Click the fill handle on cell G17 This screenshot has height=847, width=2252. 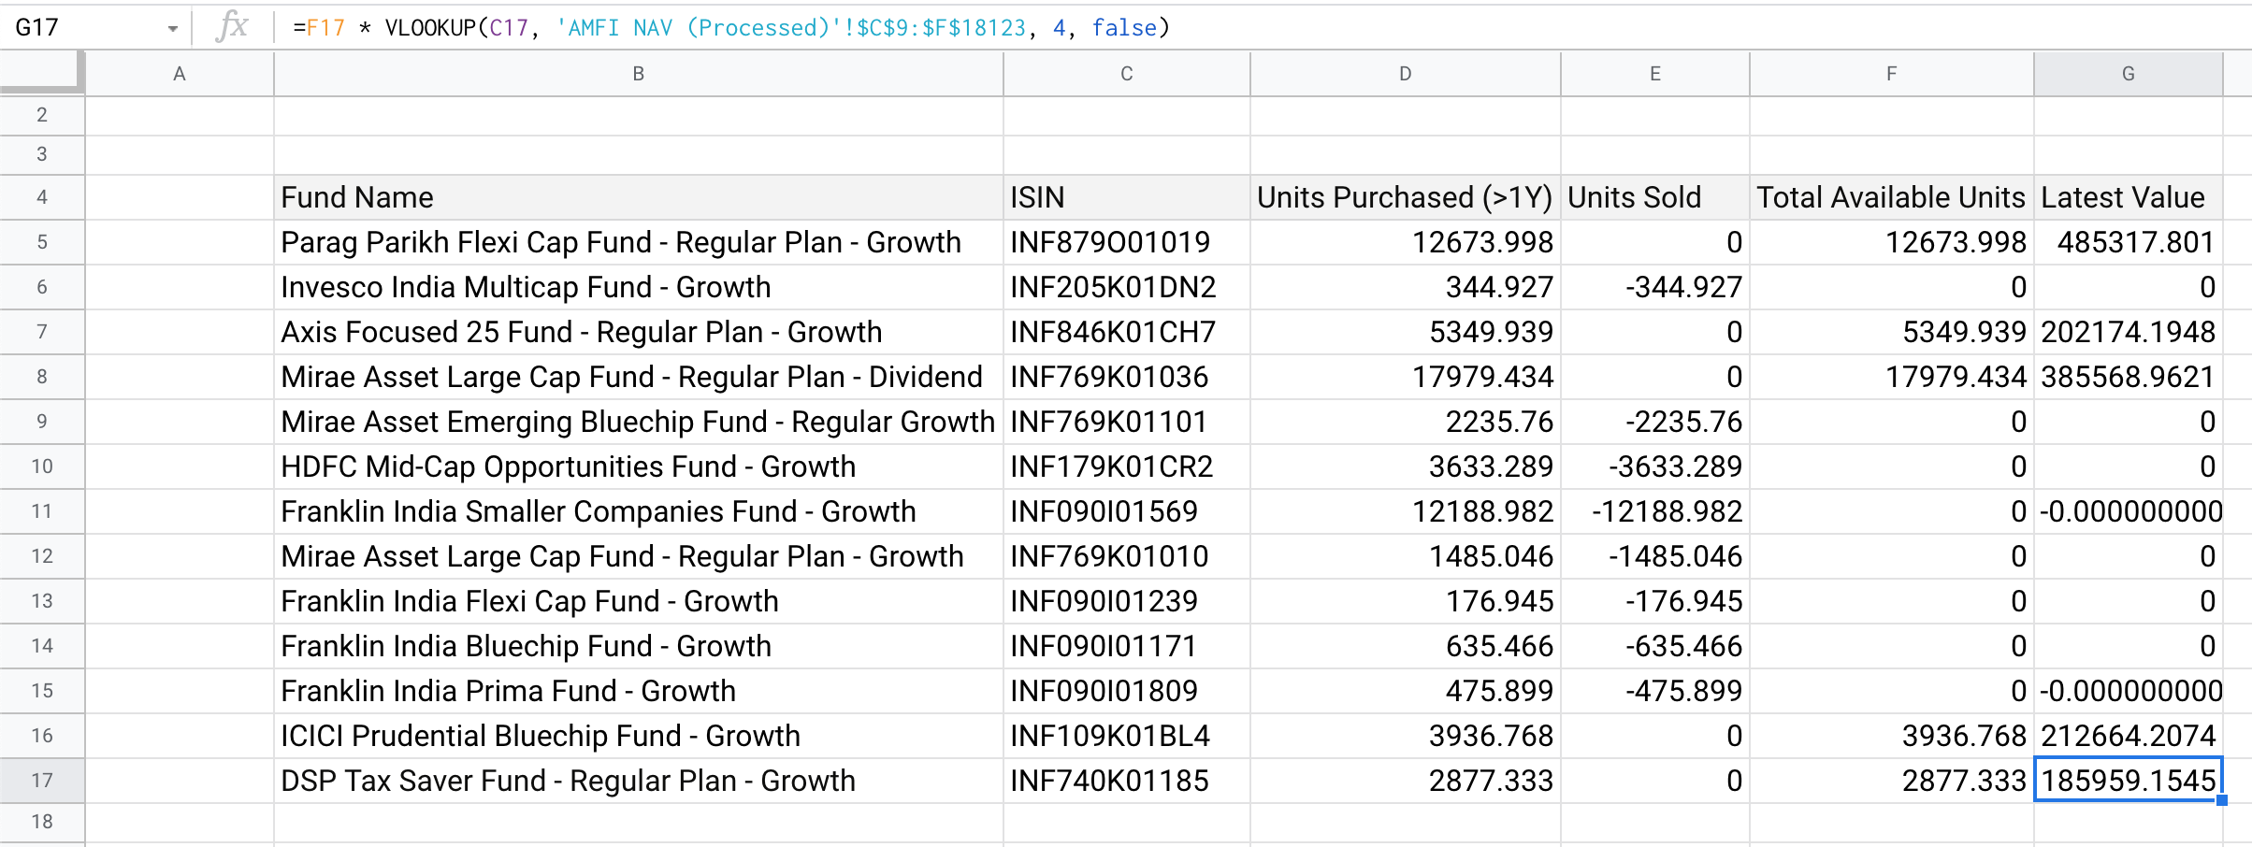[x=2222, y=800]
